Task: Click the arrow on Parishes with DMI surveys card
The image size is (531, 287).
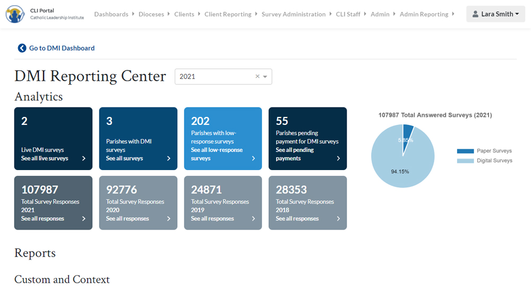Action: 169,158
